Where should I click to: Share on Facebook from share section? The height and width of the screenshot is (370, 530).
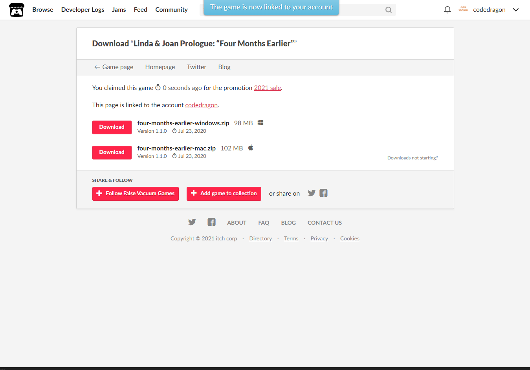point(323,193)
